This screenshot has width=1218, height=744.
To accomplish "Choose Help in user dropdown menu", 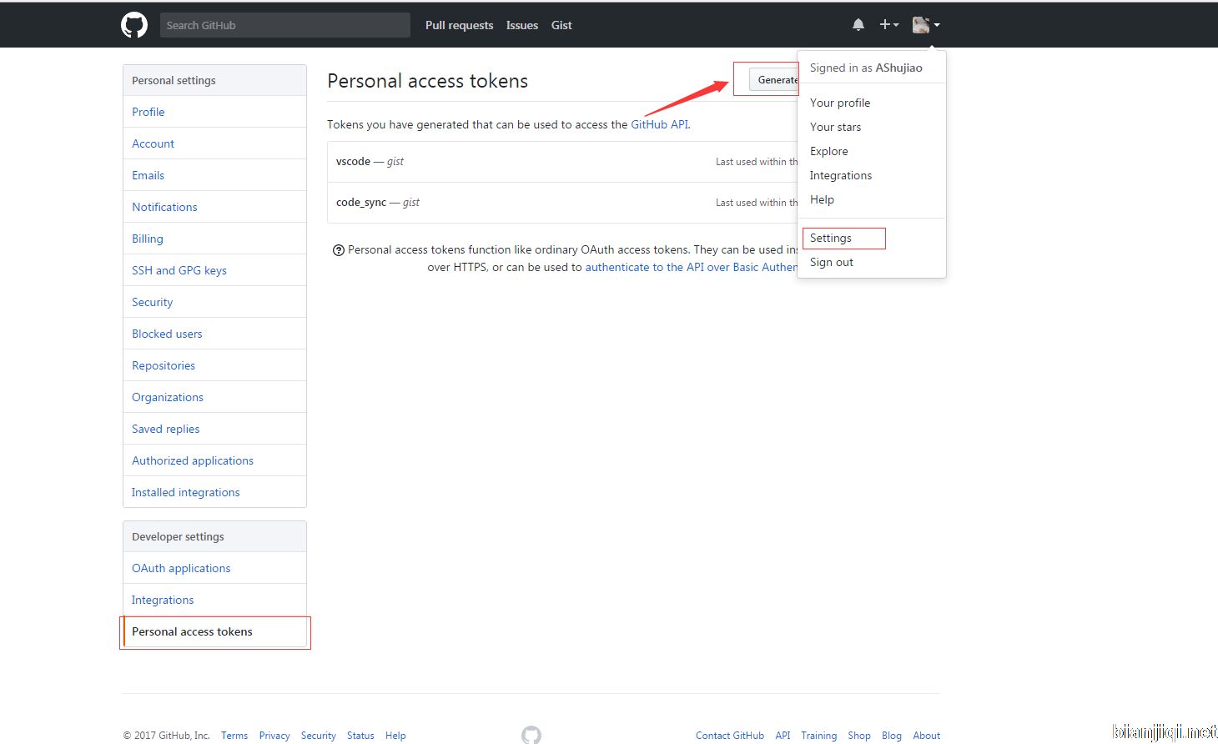I will pos(822,199).
